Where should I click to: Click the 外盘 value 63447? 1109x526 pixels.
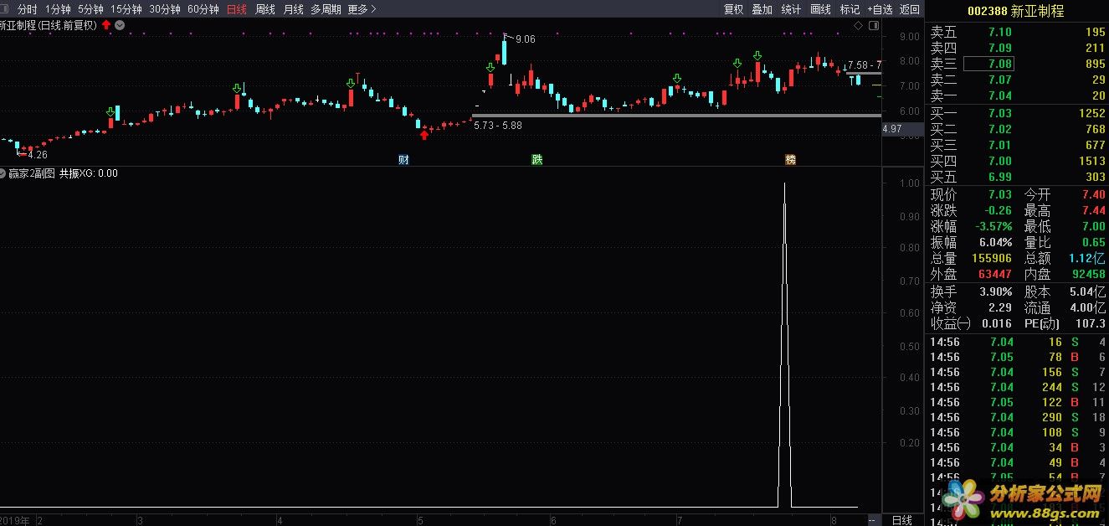[994, 274]
